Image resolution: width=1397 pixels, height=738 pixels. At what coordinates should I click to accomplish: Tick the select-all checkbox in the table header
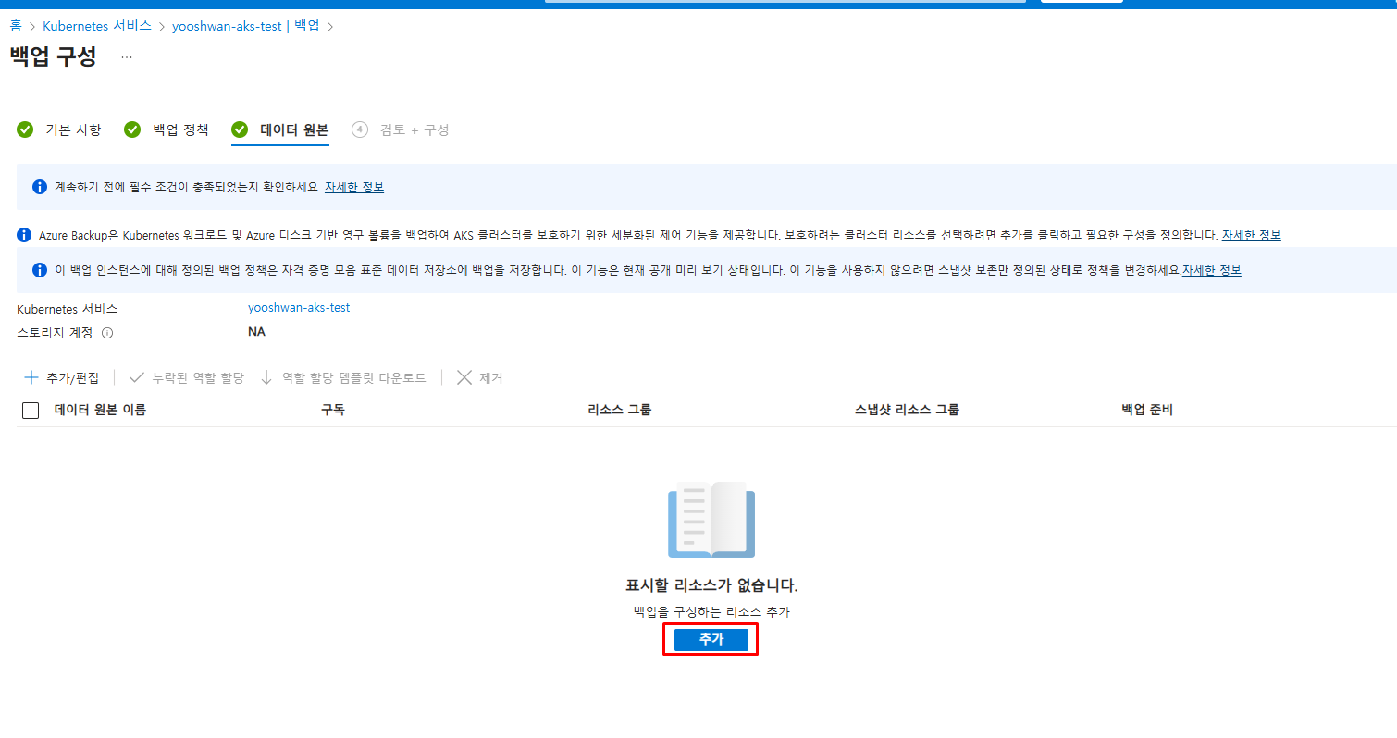point(31,411)
